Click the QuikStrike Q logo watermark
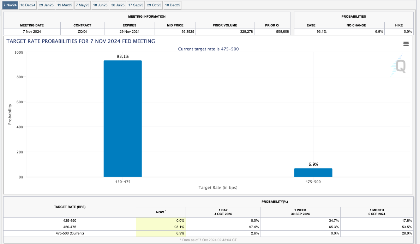This screenshot has height=244, width=420. click(399, 66)
